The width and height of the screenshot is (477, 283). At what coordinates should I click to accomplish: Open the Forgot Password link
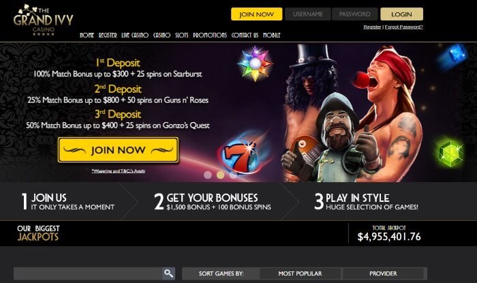click(x=403, y=27)
